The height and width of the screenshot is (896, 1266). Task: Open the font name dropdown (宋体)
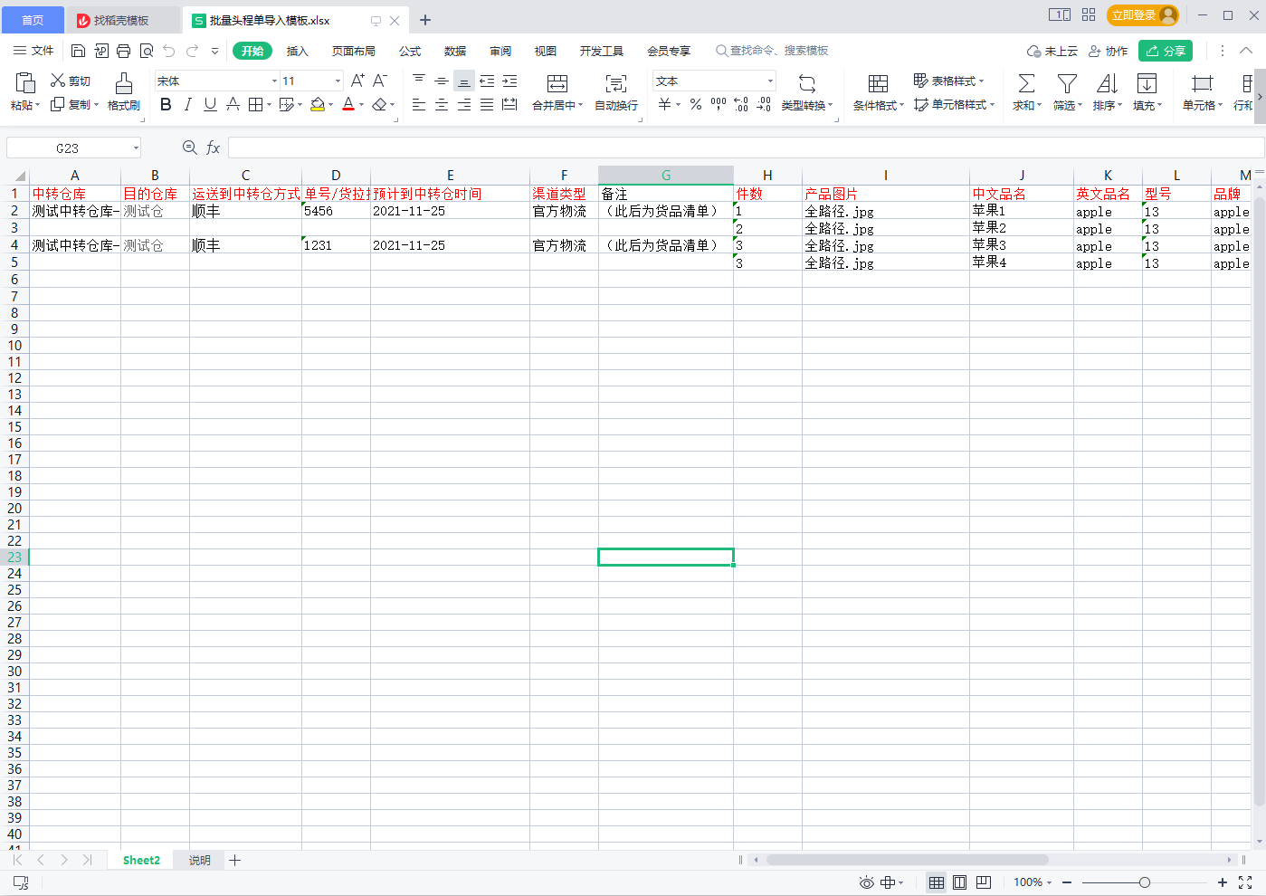pyautogui.click(x=274, y=81)
